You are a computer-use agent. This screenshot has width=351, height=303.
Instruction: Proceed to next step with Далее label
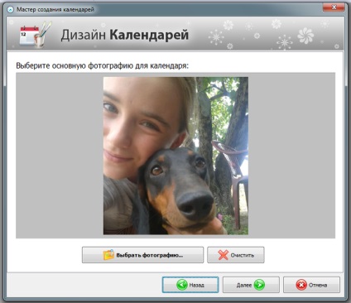click(x=244, y=285)
